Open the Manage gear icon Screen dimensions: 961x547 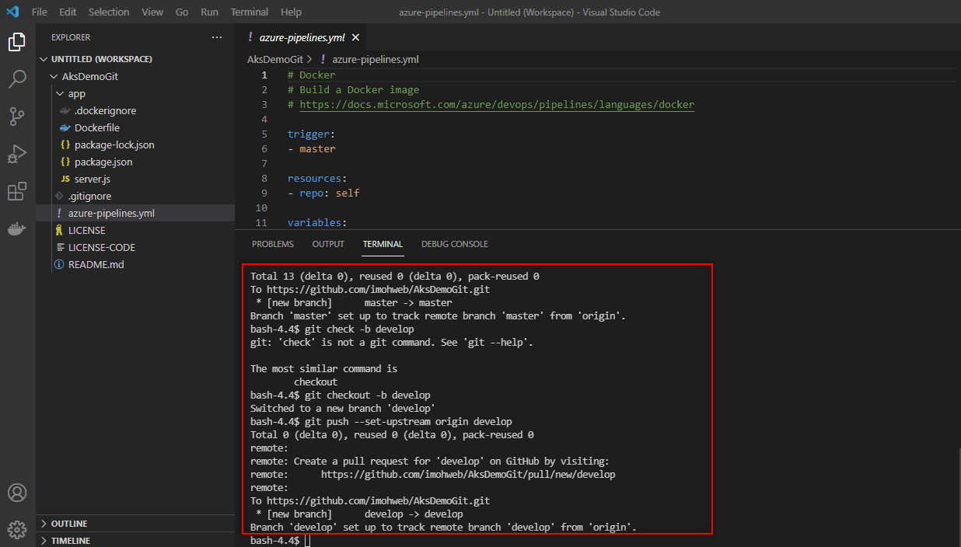point(17,530)
